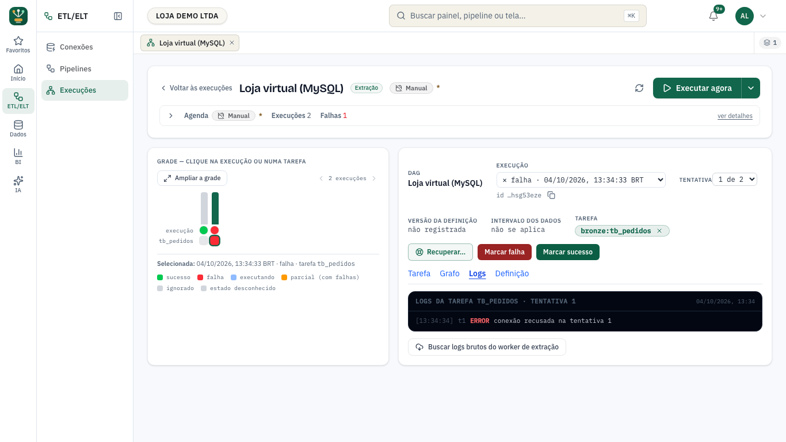Click the LOJA DEMO LTDA workspace button
The image size is (786, 442).
(x=187, y=16)
